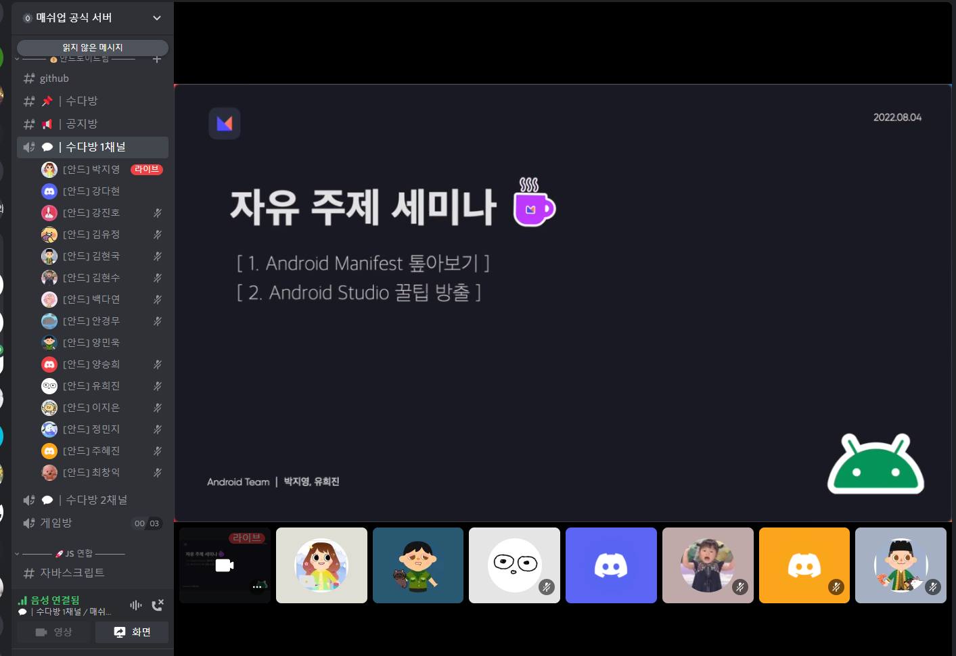Screen dimensions: 956x656
Task: Open the 자바스크립트 text channel
Action: pos(93,573)
